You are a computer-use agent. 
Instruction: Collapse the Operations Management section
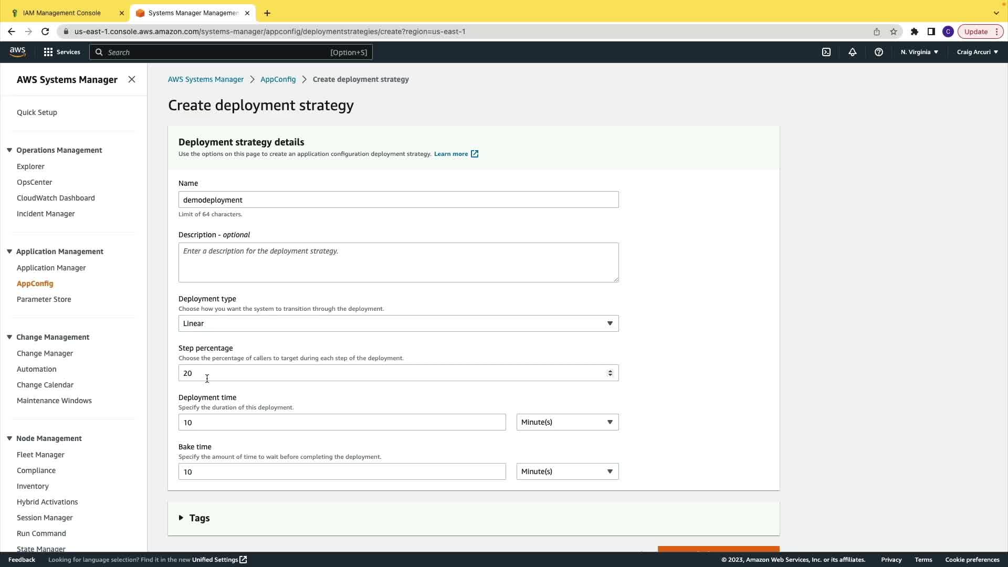(9, 150)
